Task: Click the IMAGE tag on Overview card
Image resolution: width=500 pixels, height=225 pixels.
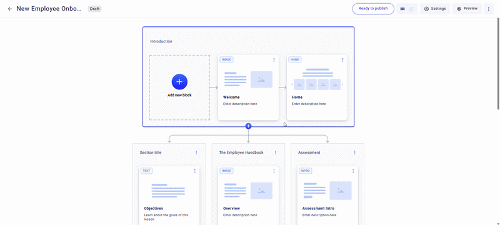Action: (x=226, y=171)
